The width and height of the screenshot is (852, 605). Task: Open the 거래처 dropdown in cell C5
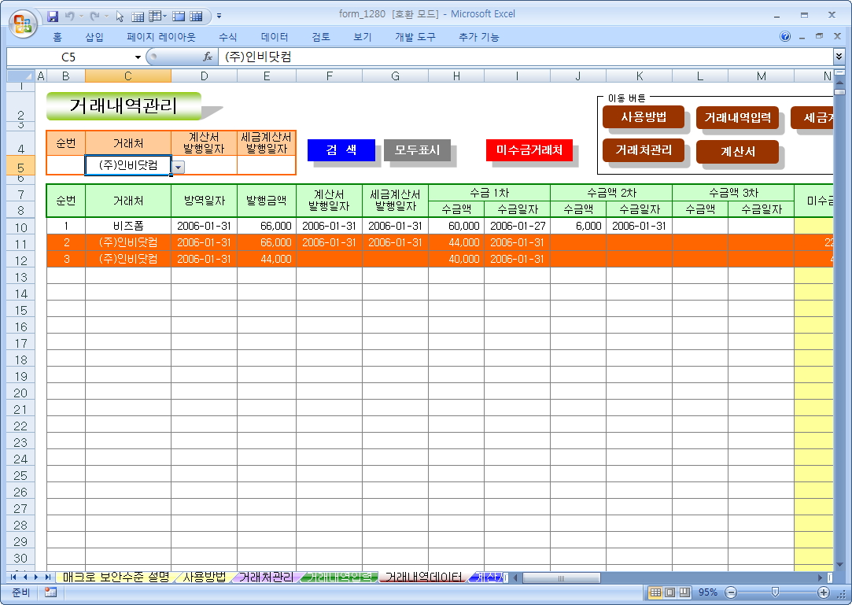pos(179,167)
